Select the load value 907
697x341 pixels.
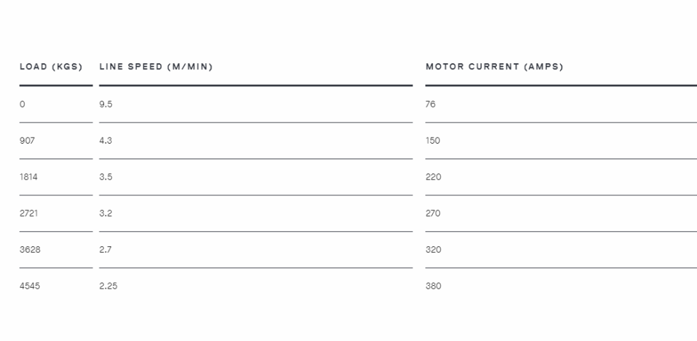pos(27,140)
